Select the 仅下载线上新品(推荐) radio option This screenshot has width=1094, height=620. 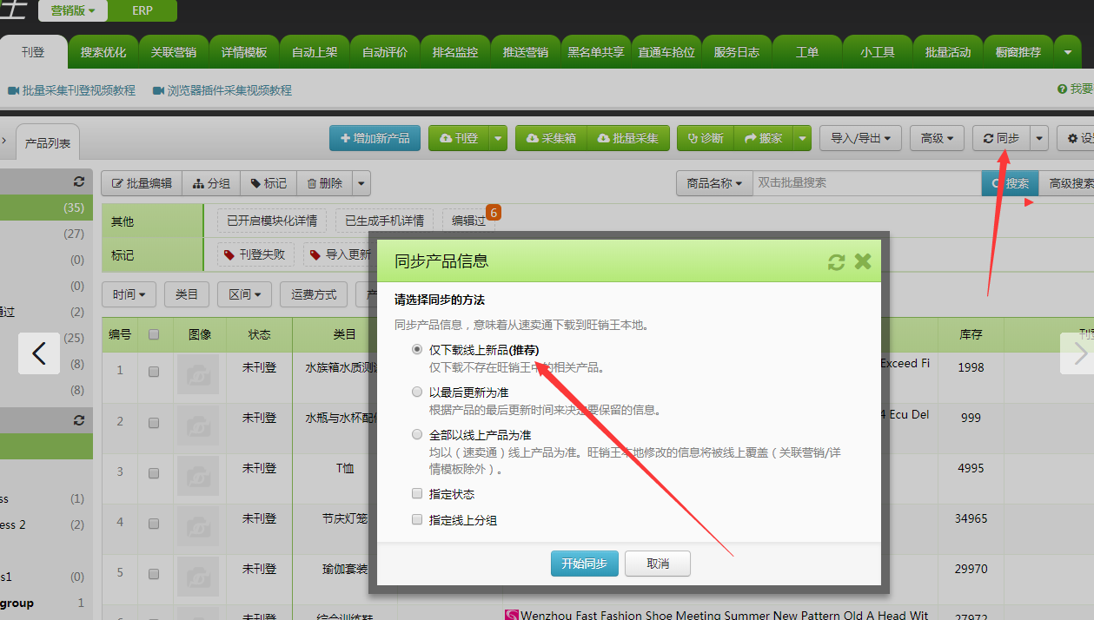[417, 350]
